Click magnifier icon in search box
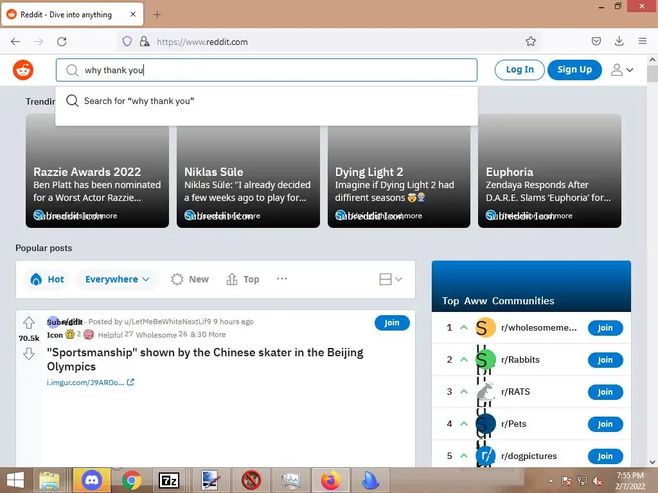Screen dimensions: 658x493 coord(72,70)
